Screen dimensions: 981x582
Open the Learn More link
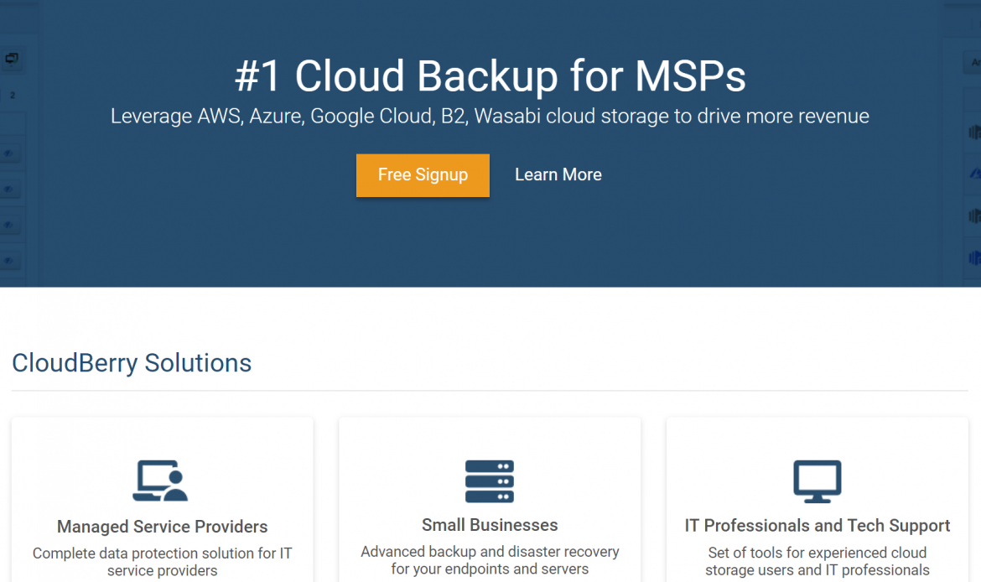[558, 175]
